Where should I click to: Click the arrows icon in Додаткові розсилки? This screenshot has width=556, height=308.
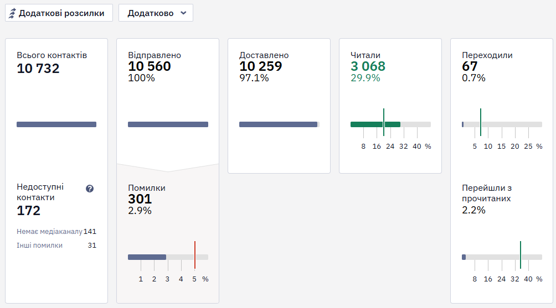12,13
